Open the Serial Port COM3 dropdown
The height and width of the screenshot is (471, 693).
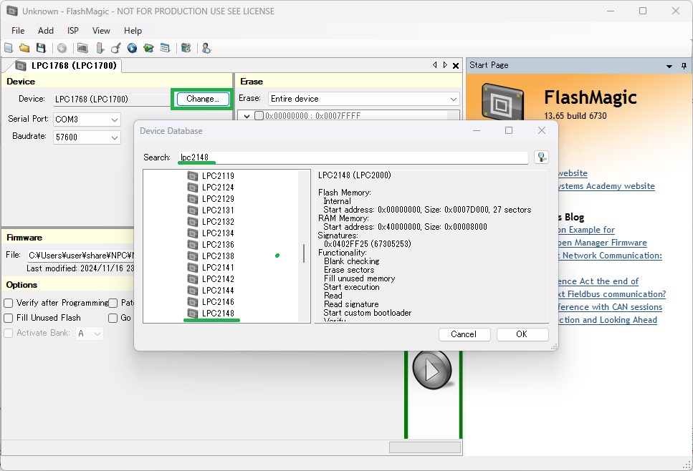click(114, 120)
